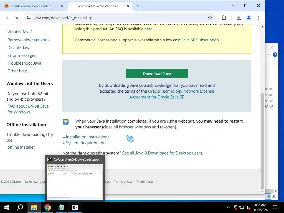Screen dimensions: 284x213
Task: Open 'Other help' sidebar link
Action: 17,71
